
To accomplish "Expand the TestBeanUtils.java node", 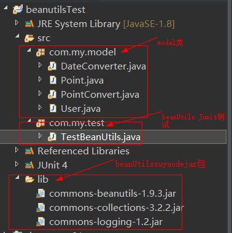I will [41, 136].
